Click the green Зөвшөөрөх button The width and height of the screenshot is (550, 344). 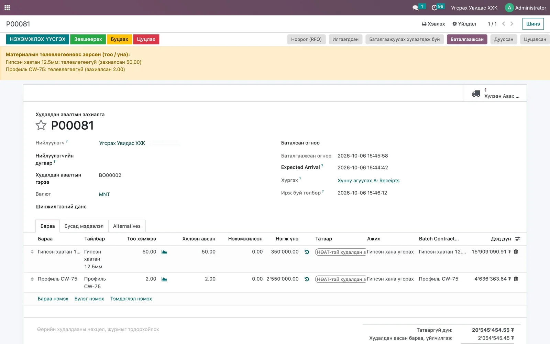[x=88, y=39]
